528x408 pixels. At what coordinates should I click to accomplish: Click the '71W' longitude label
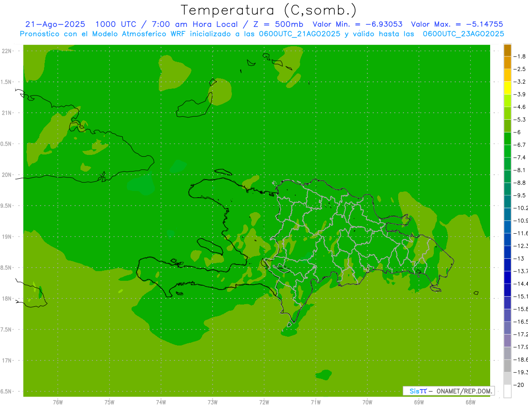[x=315, y=402]
